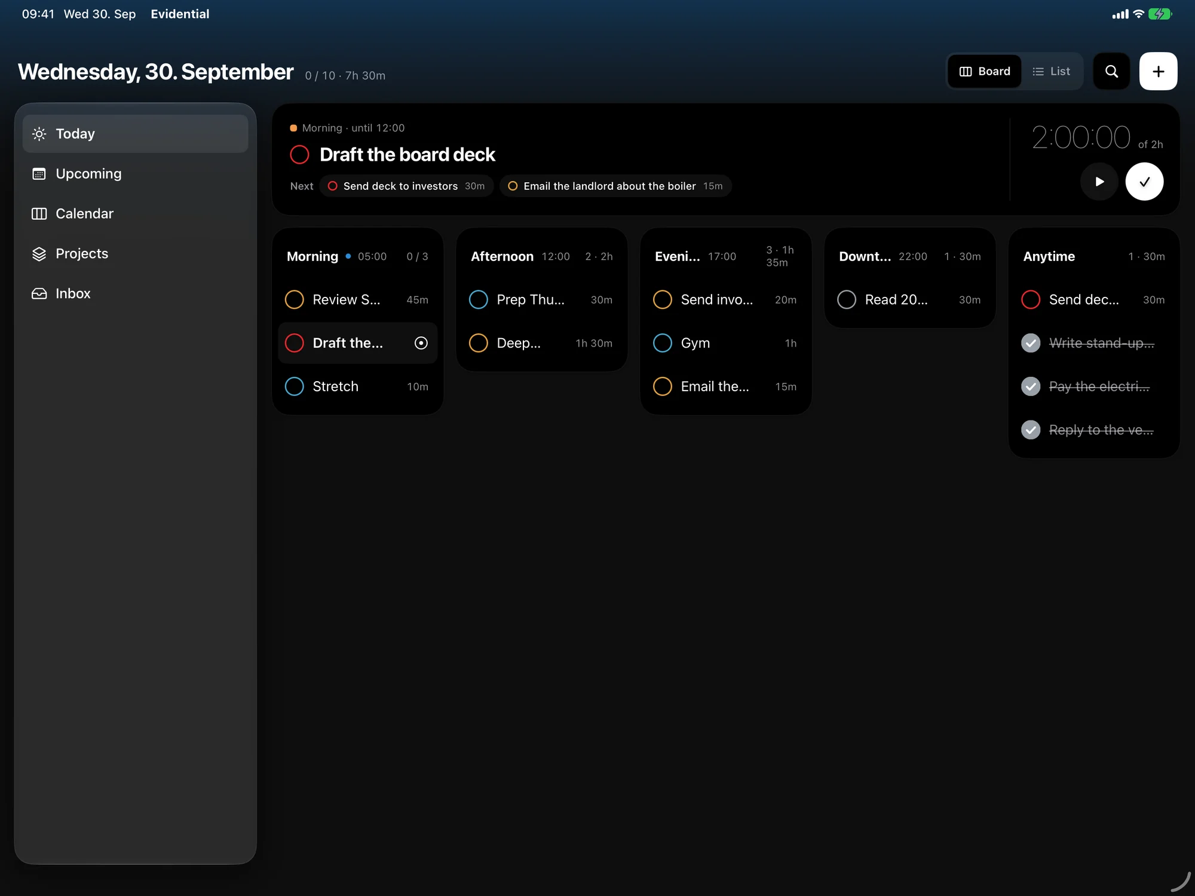Uncheck the Write stand-up... completed task
Screen dimensions: 1195x896
[x=1031, y=343]
